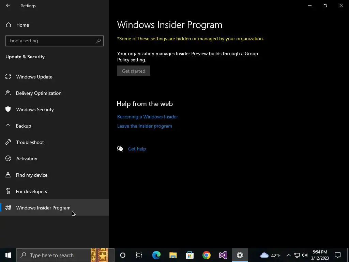Open For developers section
Screen dimensions: 349x262
click(x=55, y=191)
